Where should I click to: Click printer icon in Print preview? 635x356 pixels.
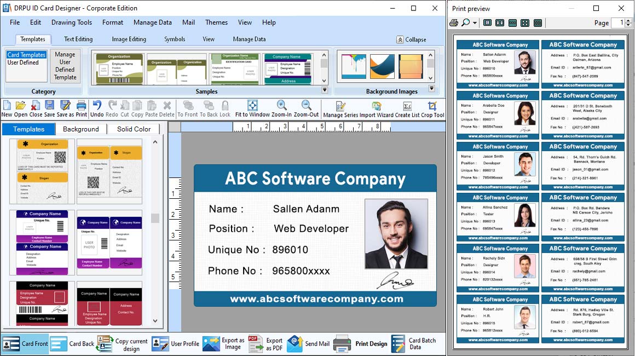(x=454, y=22)
